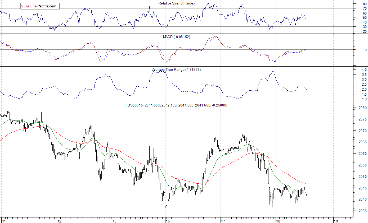This screenshot has height=223, width=368.
Task: Select the Relative Strength Index title
Action: click(177, 3)
